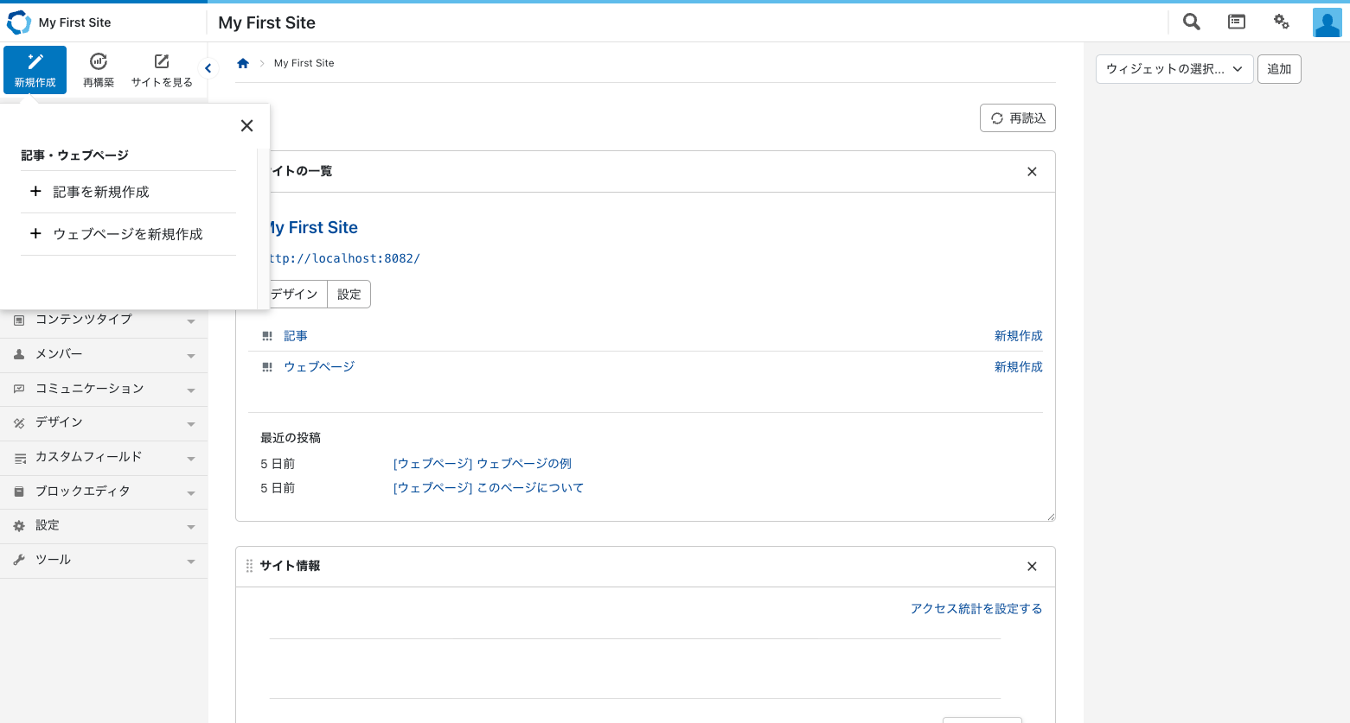
Task: Collapse the sidebar with the chevron
Action: click(x=208, y=68)
